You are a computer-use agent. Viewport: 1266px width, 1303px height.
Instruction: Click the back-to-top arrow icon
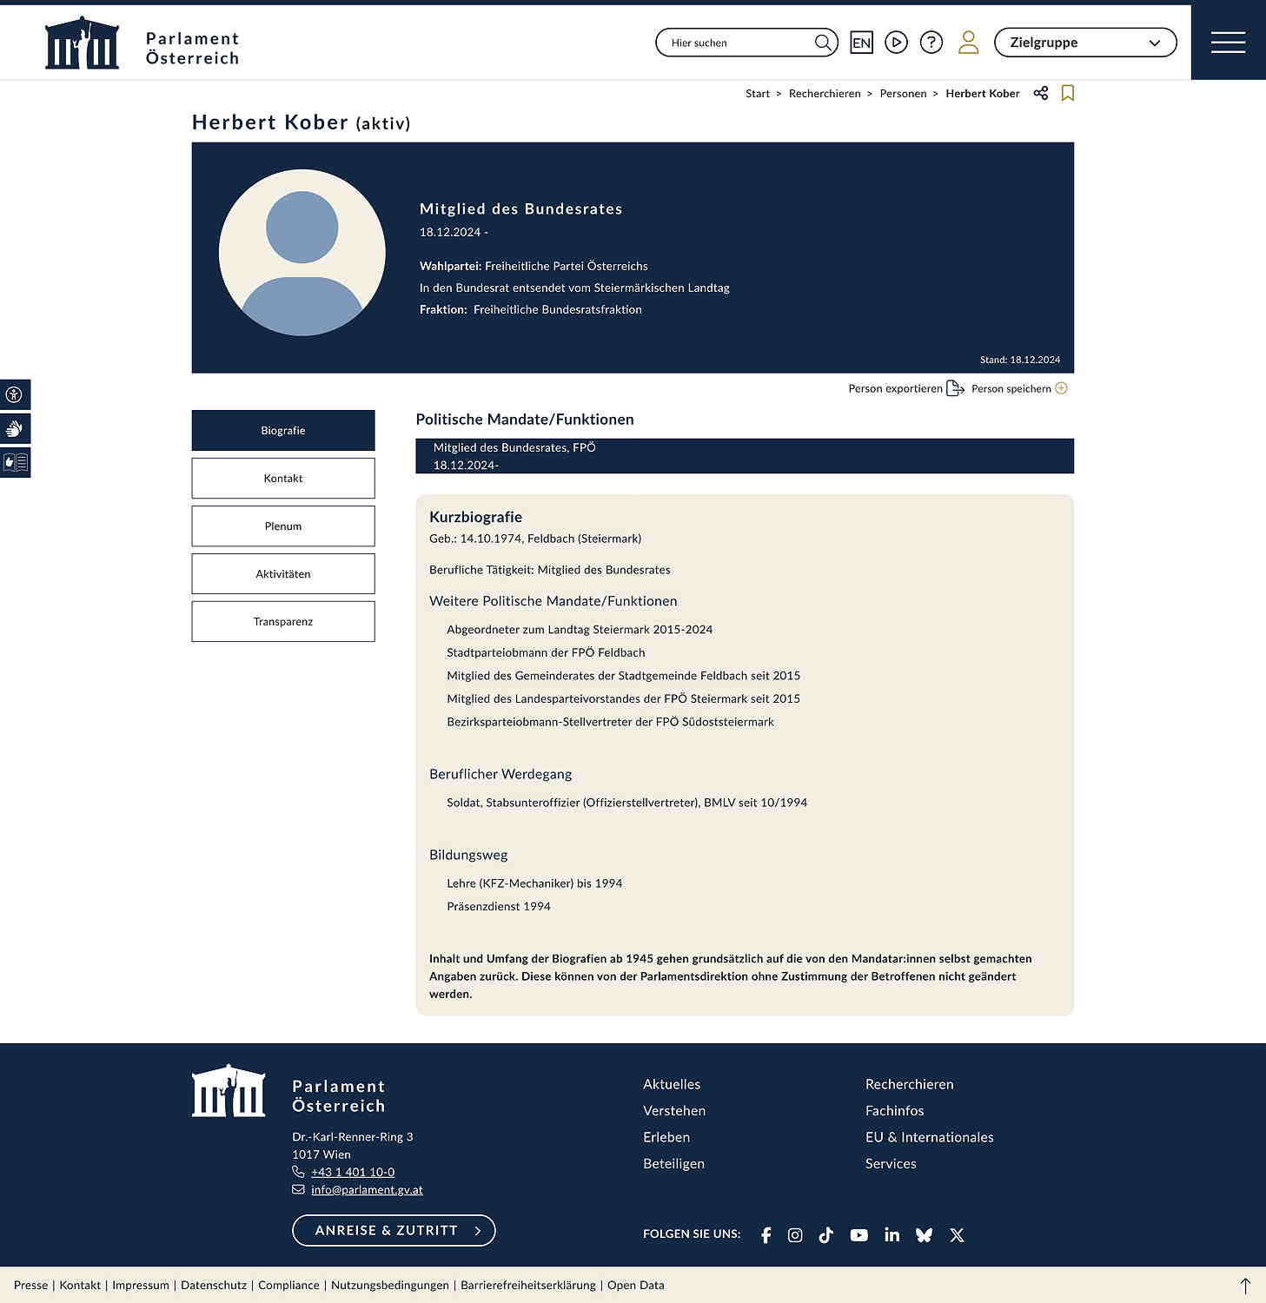point(1245,1286)
